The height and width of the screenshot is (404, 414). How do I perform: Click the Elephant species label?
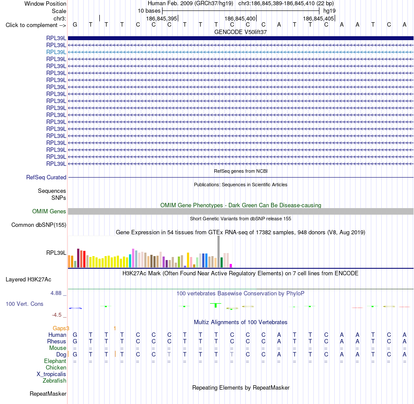pos(55,361)
